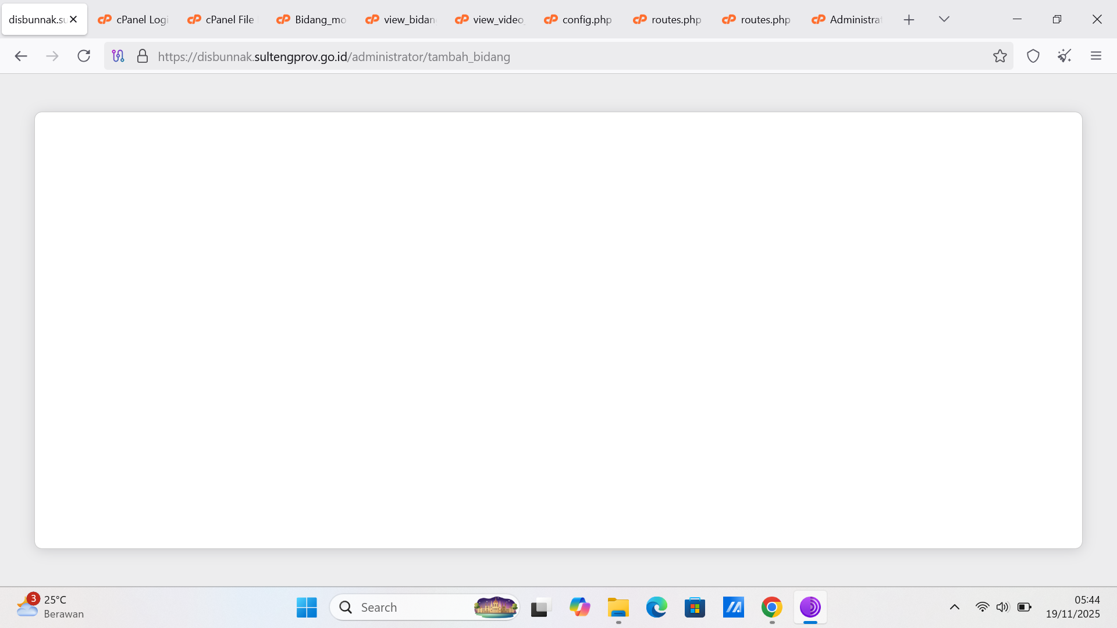1117x628 pixels.
Task: Click the reload page icon
Action: 84,56
